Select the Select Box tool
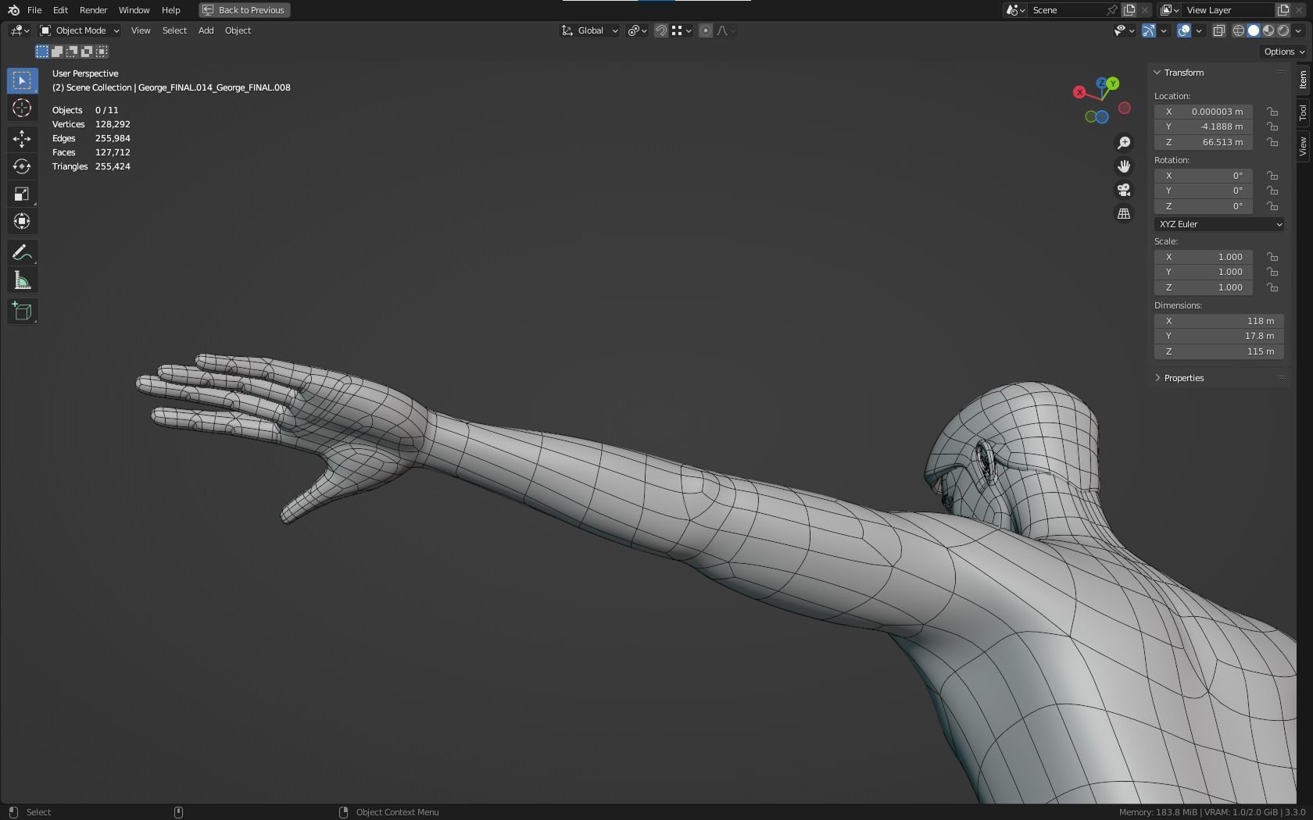The height and width of the screenshot is (820, 1313). click(x=22, y=80)
